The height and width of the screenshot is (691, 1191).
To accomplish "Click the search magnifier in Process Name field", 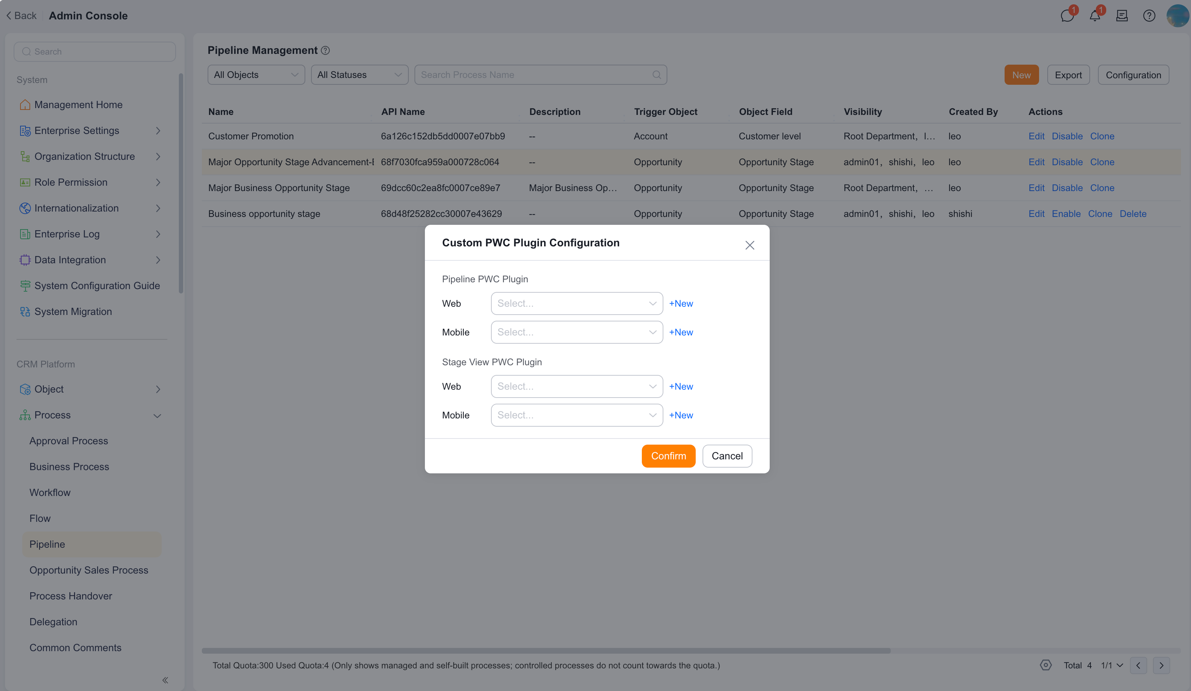I will (x=657, y=75).
